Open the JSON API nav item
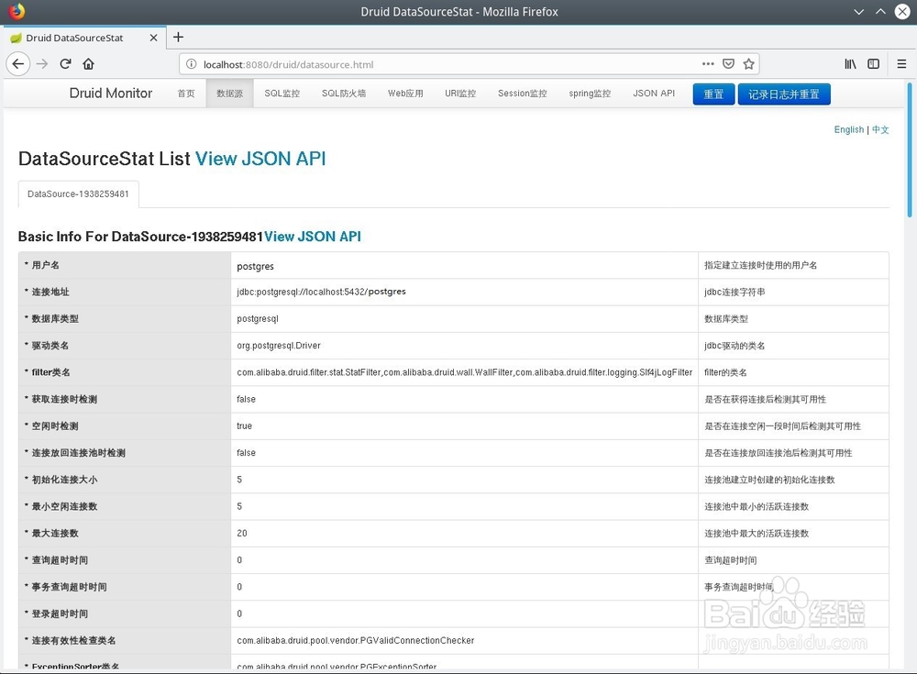The width and height of the screenshot is (917, 674). click(x=654, y=94)
